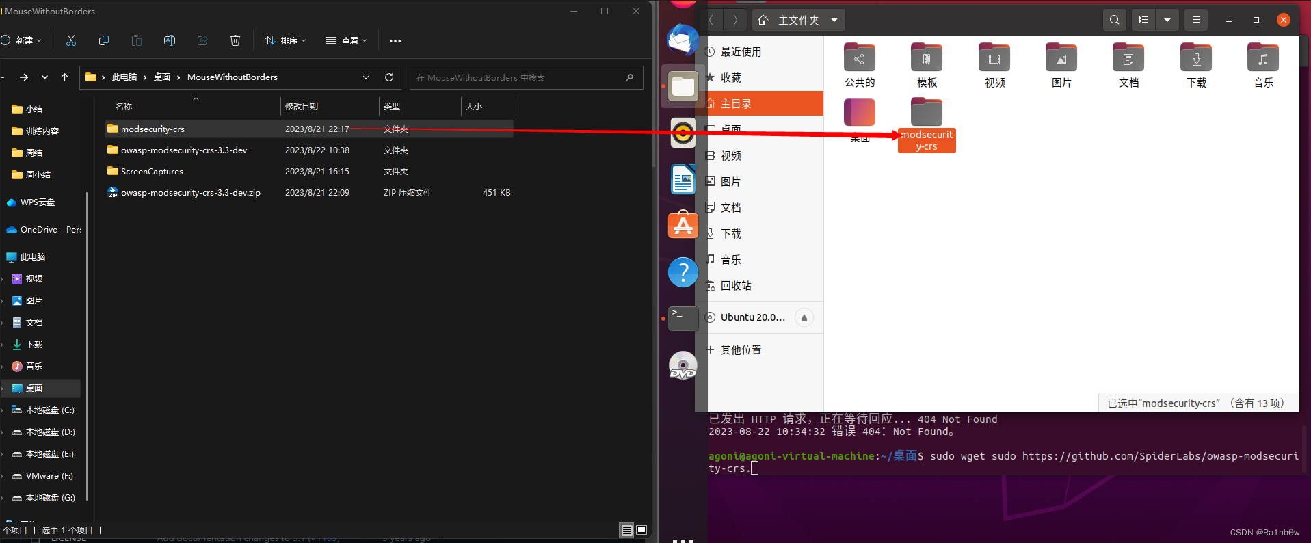This screenshot has height=543, width=1311.
Task: Click the search icon in Nautilus header
Action: tap(1115, 20)
